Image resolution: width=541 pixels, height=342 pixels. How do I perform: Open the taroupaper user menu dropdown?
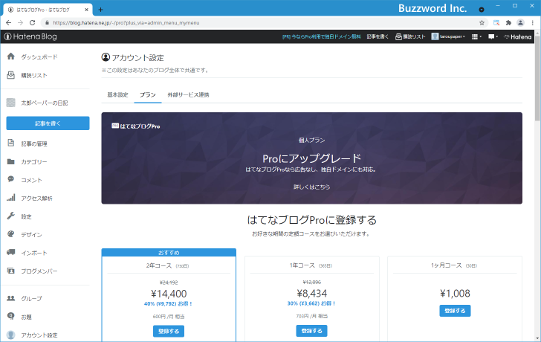448,36
